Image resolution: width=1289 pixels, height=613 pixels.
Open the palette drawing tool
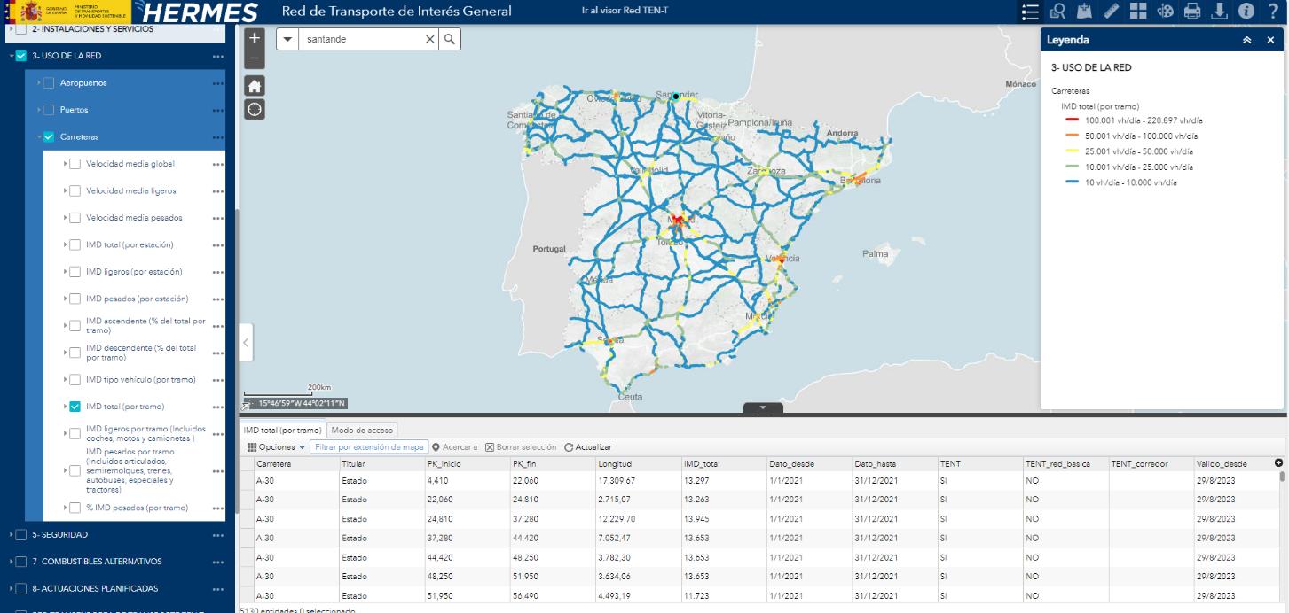coord(1165,12)
